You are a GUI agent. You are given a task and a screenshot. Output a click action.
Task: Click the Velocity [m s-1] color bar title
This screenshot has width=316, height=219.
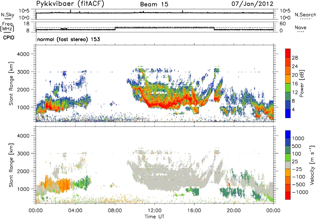312,165
